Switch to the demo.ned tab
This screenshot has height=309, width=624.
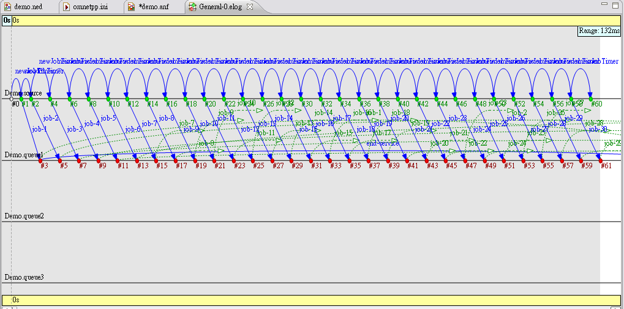coord(28,7)
